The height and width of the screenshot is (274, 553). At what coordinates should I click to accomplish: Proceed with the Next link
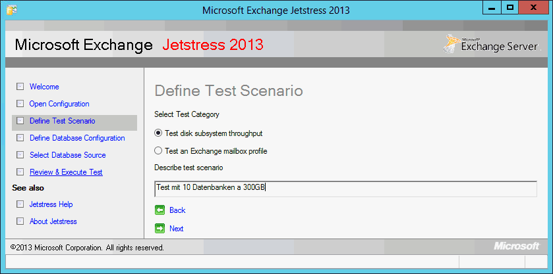(177, 229)
